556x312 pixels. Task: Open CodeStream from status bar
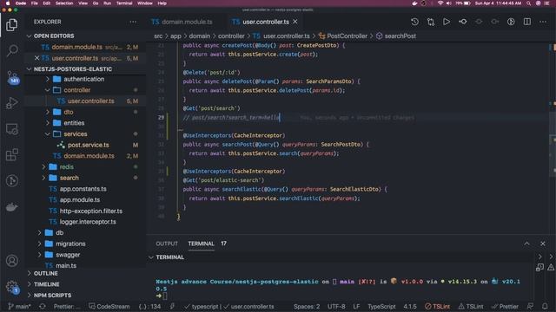(109, 306)
